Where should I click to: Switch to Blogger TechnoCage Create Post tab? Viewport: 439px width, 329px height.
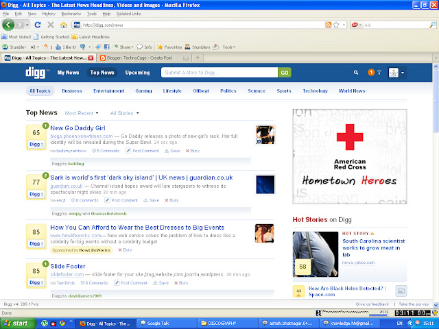coord(143,58)
